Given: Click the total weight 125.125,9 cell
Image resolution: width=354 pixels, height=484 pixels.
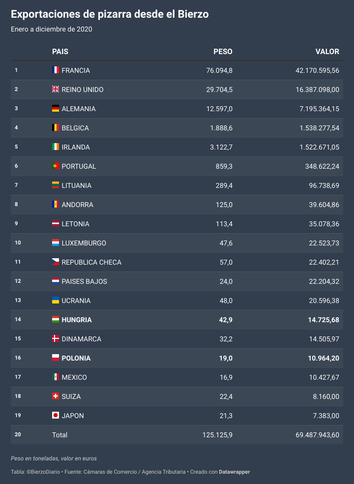Looking at the screenshot, I should pos(217,435).
